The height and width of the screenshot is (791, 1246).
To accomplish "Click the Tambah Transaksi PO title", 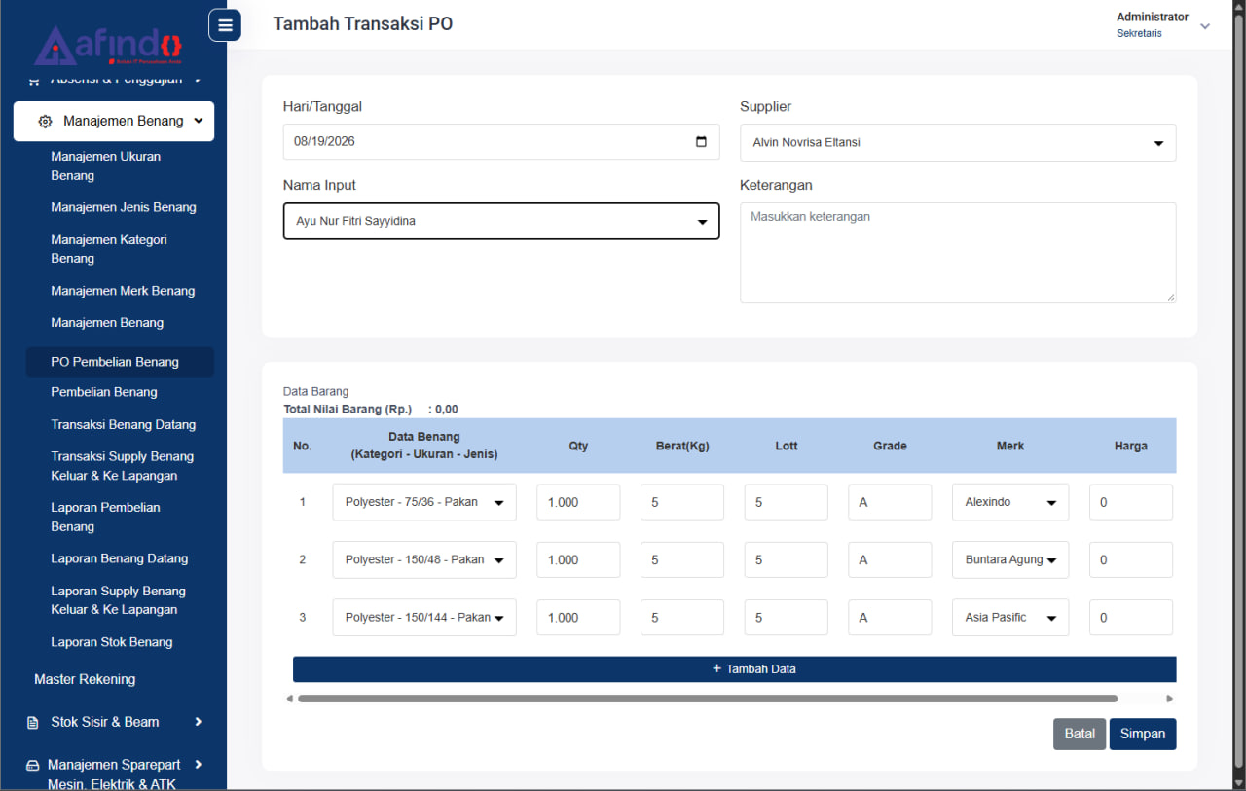I will point(362,23).
